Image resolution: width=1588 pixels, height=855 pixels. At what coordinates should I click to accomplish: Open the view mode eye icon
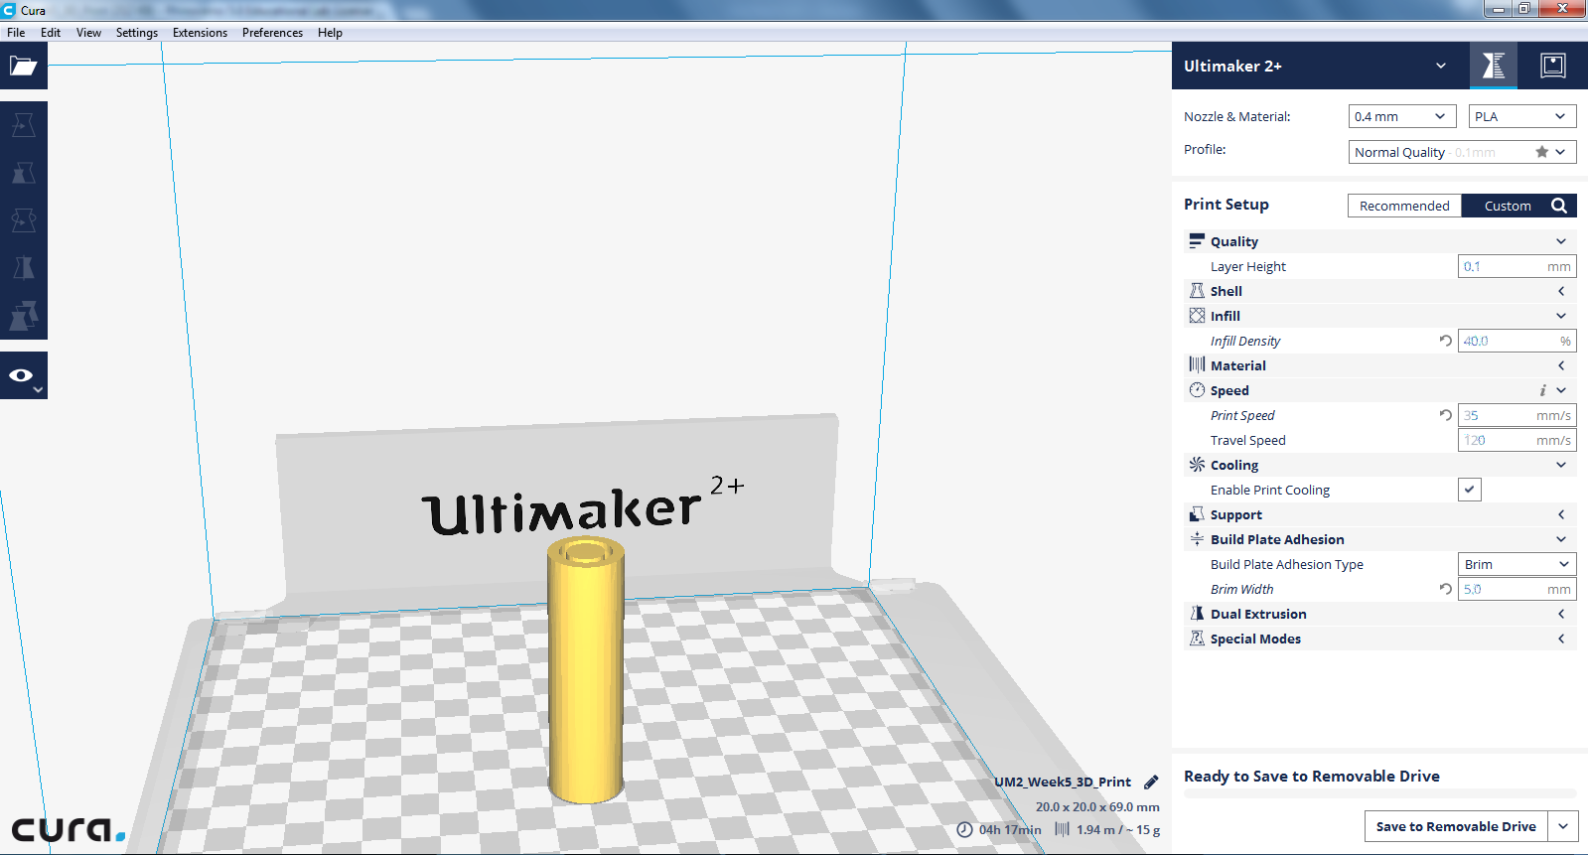(23, 375)
